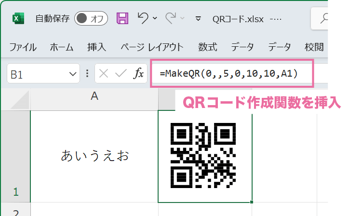Click the Redo arrow icon
This screenshot has width=349, height=216.
pyautogui.click(x=171, y=18)
